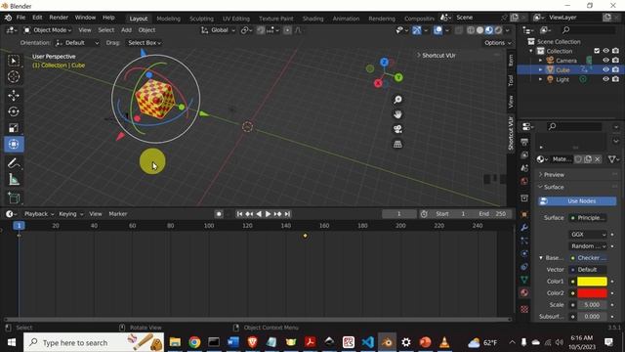625x352 pixels.
Task: Hide the Light in viewport
Action: pos(605,79)
